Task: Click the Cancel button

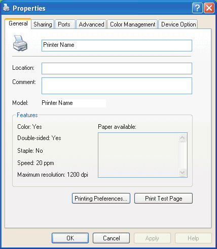Action: (x=111, y=238)
